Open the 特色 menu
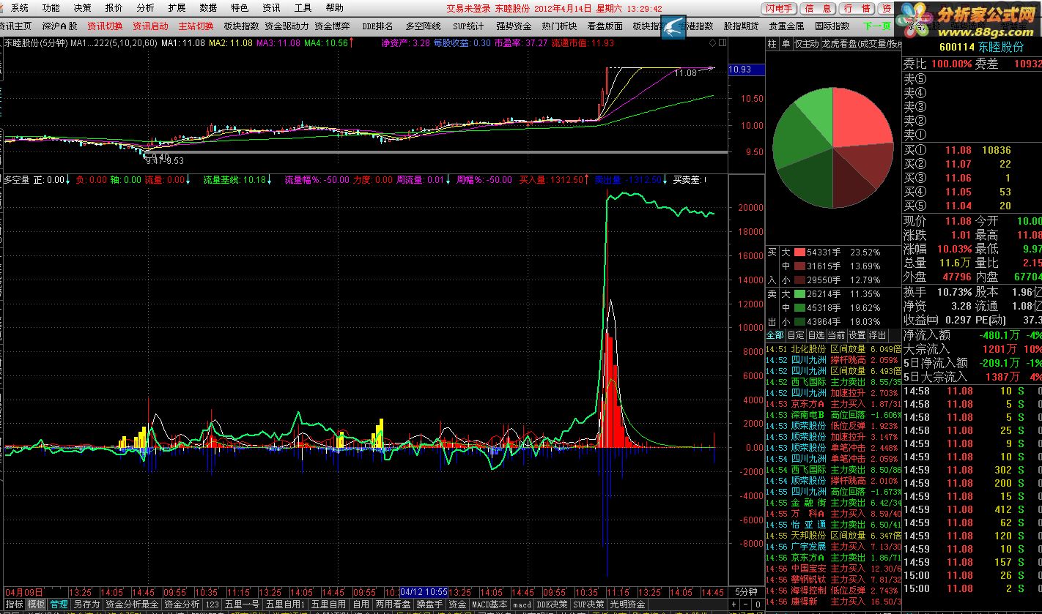The width and height of the screenshot is (1042, 614). 240,8
